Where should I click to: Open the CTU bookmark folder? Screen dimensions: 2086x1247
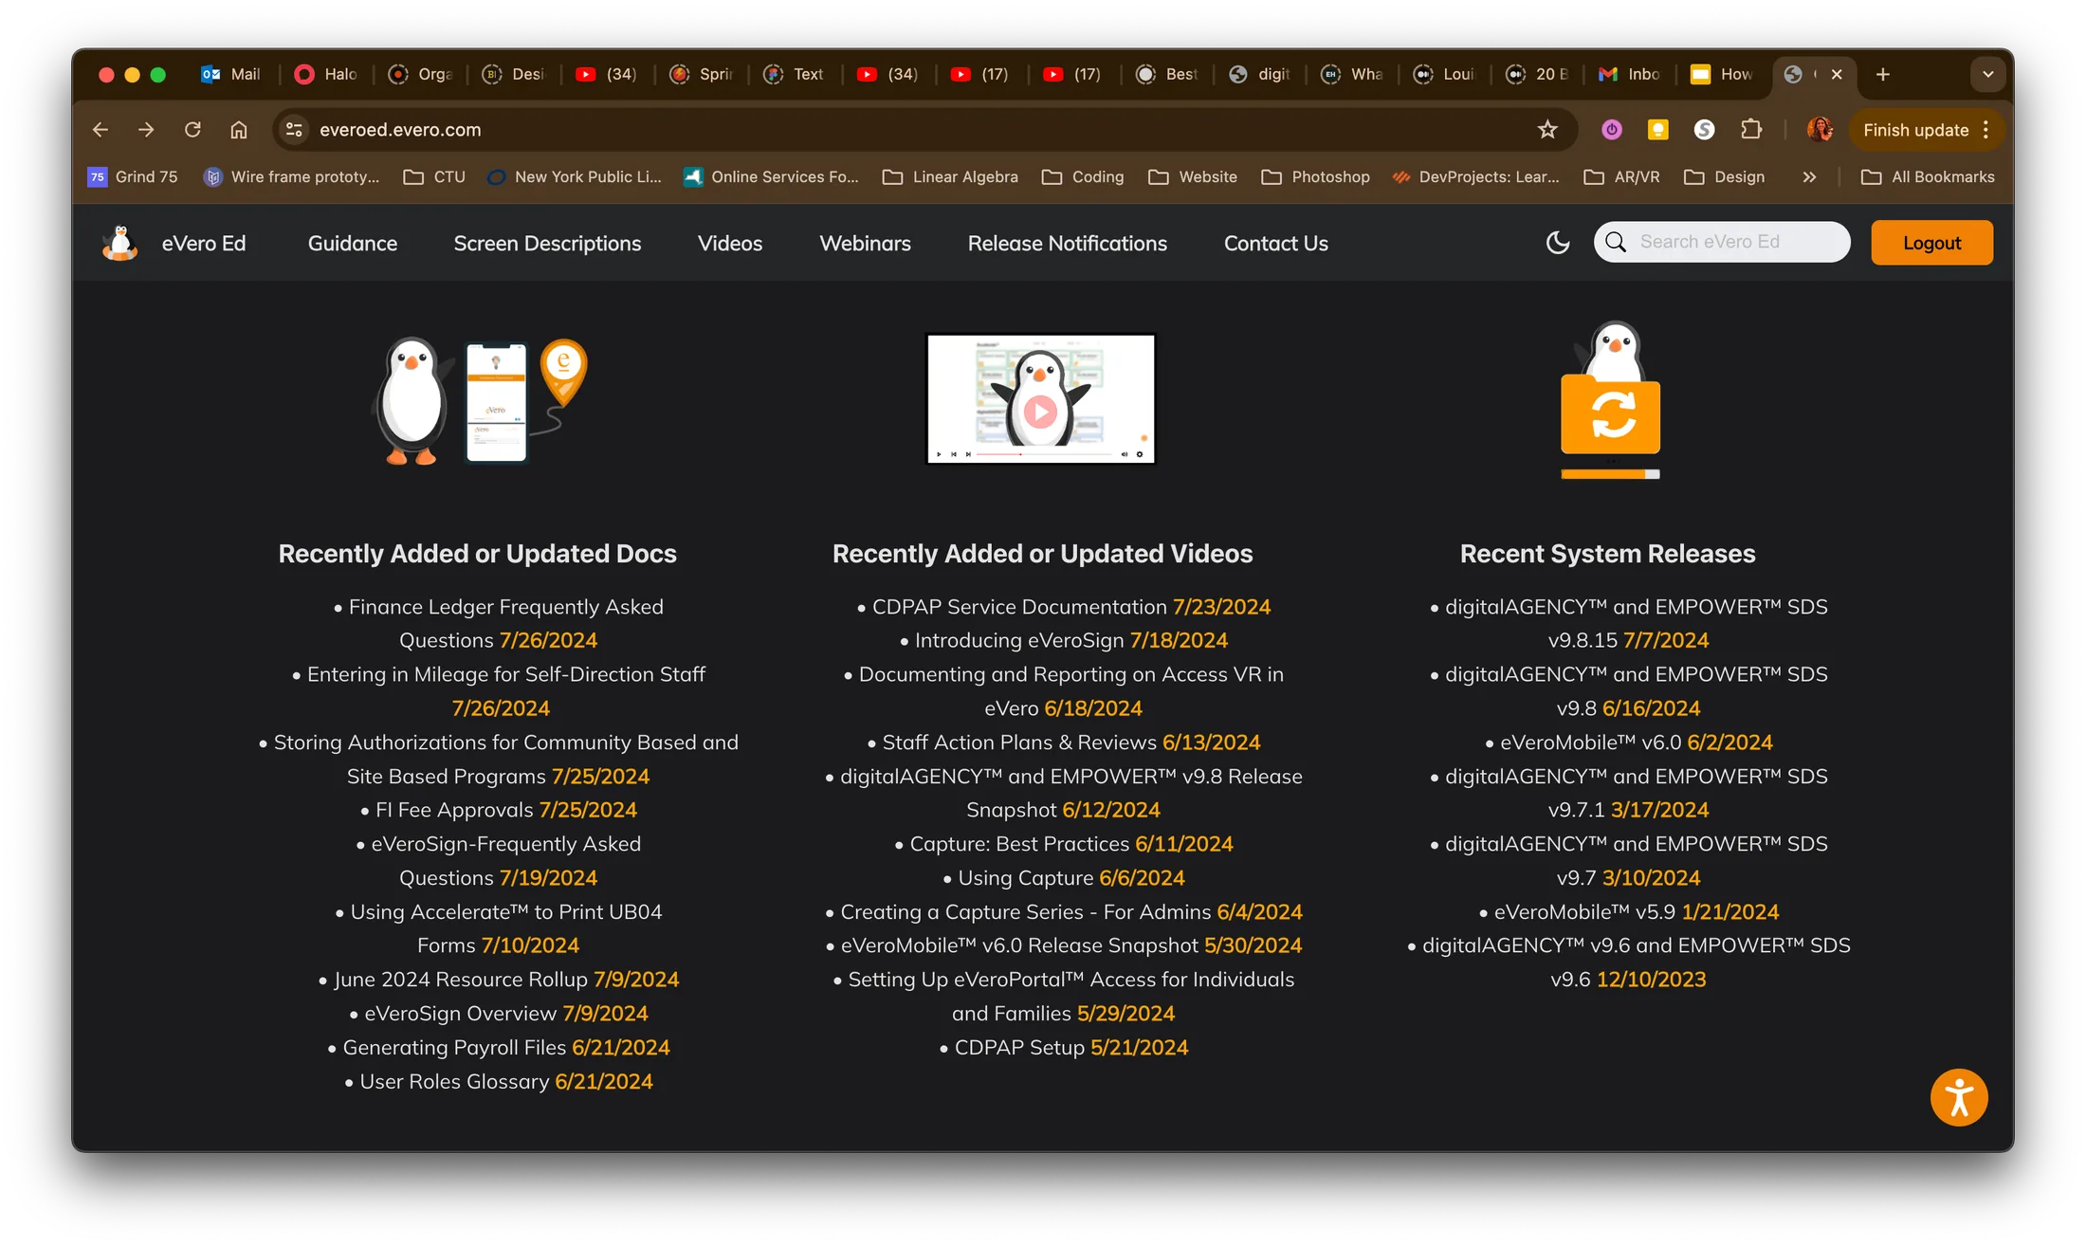point(434,177)
